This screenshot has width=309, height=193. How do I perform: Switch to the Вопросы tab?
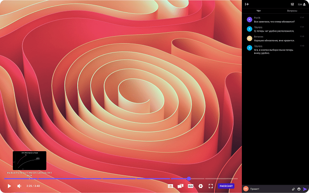click(292, 11)
